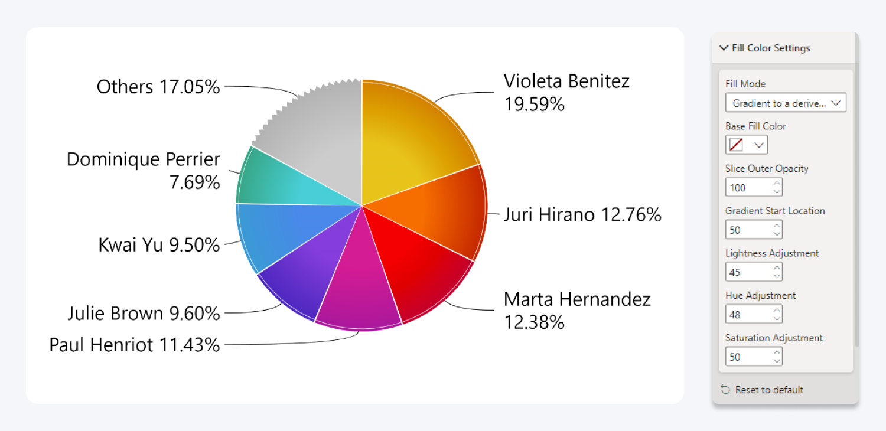Image resolution: width=886 pixels, height=431 pixels.
Task: Increase Lightness Adjustment with up arrow
Action: [777, 268]
